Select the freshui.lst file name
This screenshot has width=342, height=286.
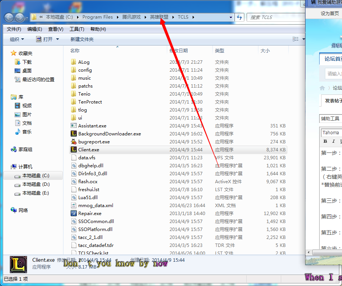(x=89, y=190)
